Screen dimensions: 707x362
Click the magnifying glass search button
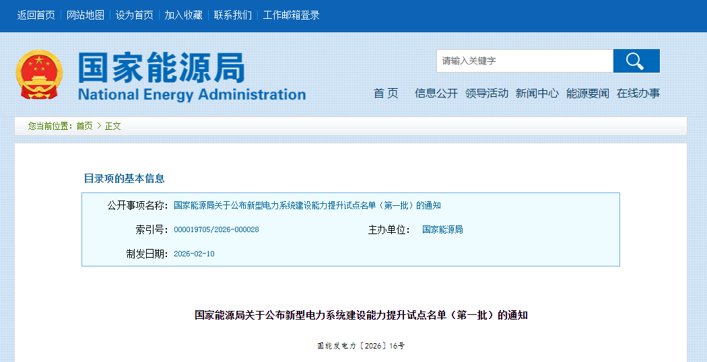[x=636, y=61]
